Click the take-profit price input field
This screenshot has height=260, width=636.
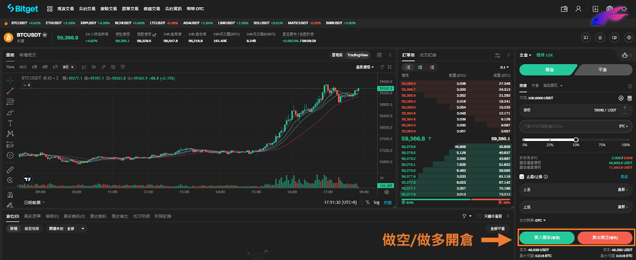click(x=576, y=189)
